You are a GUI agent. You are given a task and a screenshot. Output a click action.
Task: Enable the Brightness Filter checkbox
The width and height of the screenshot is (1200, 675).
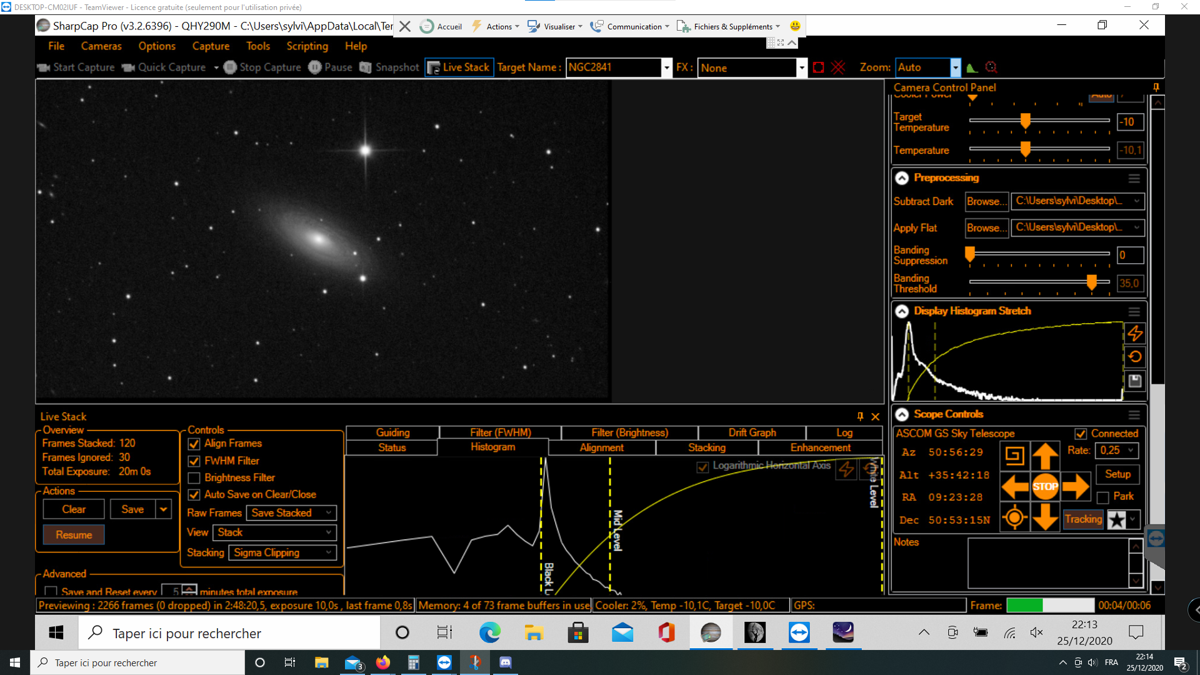[194, 478]
